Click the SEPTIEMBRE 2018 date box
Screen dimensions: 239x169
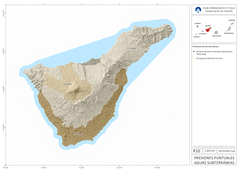click(227, 151)
